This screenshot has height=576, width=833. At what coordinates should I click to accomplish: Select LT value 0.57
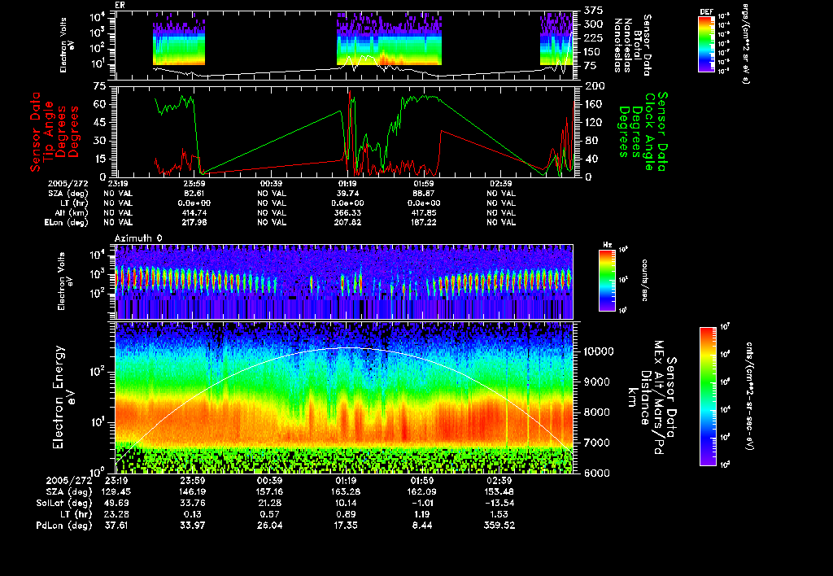tap(269, 514)
